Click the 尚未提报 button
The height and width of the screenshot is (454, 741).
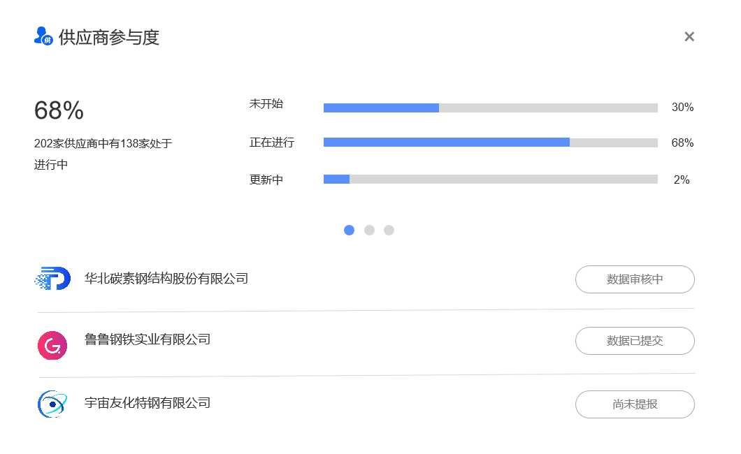[x=635, y=404]
